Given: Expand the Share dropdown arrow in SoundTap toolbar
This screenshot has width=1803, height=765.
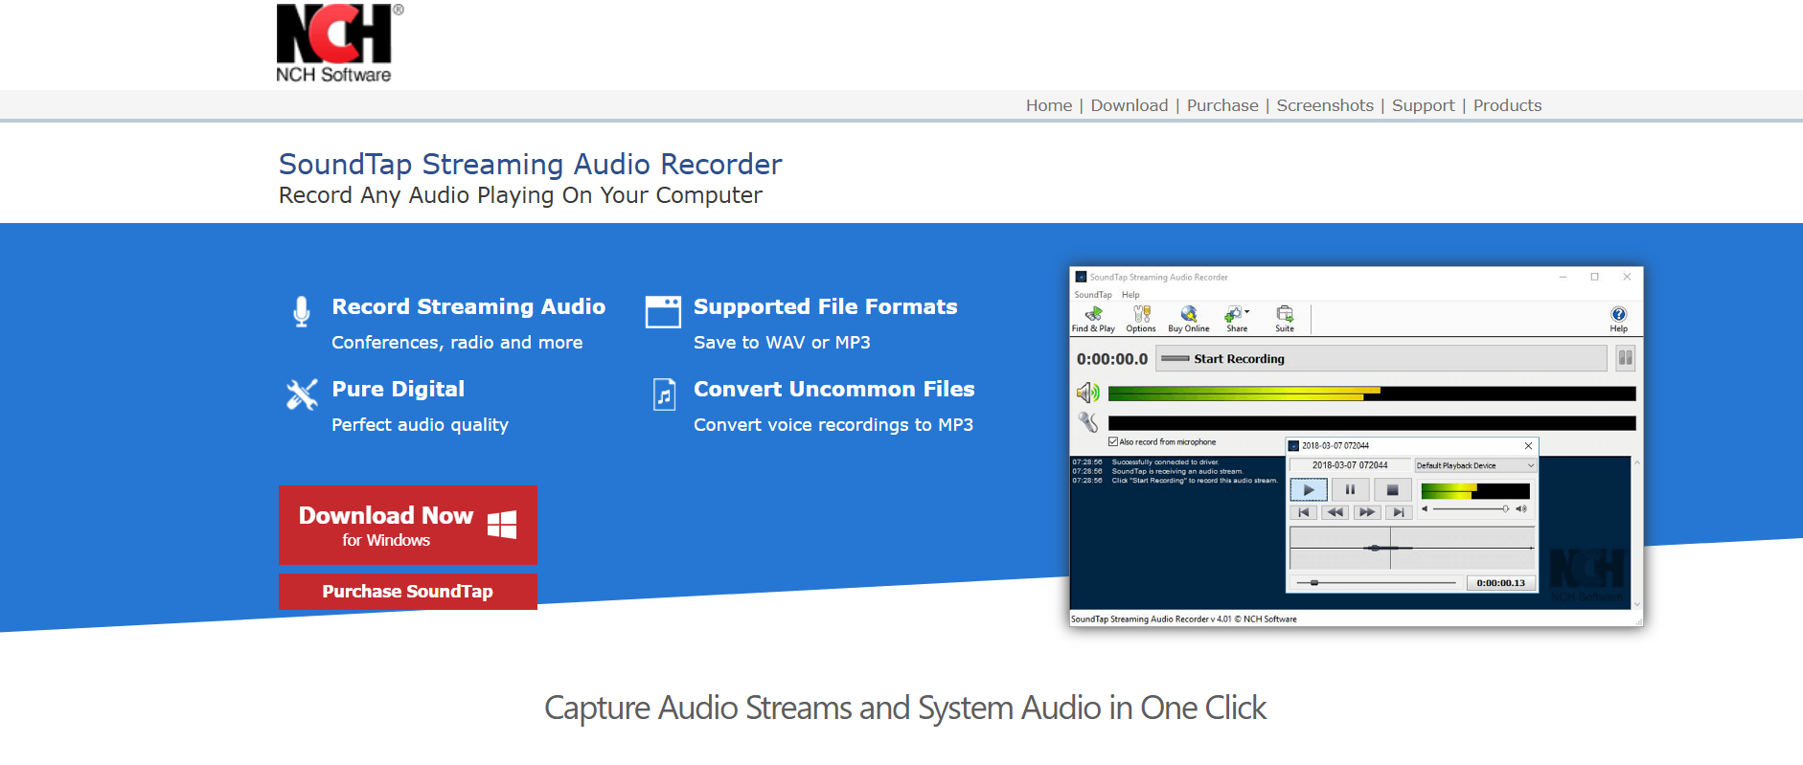Looking at the screenshot, I should (1246, 312).
